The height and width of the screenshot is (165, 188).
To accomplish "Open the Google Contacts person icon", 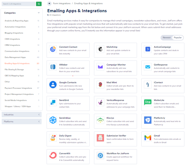I will (53, 85).
